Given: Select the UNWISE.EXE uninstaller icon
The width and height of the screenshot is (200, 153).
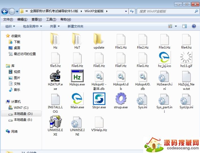Looking at the screenshot, I should click(55, 122).
